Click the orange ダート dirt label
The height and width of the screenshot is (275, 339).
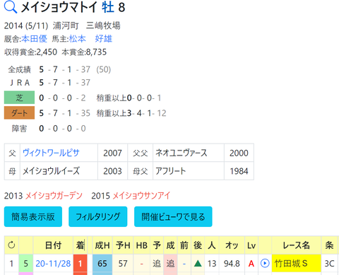(19, 113)
